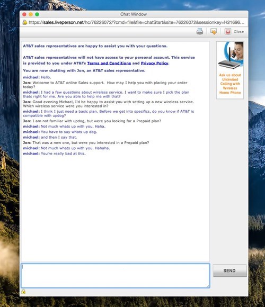The height and width of the screenshot is (307, 265).
Task: Click message 'Not much whats up with you. Haha.'
Action: 64,127
